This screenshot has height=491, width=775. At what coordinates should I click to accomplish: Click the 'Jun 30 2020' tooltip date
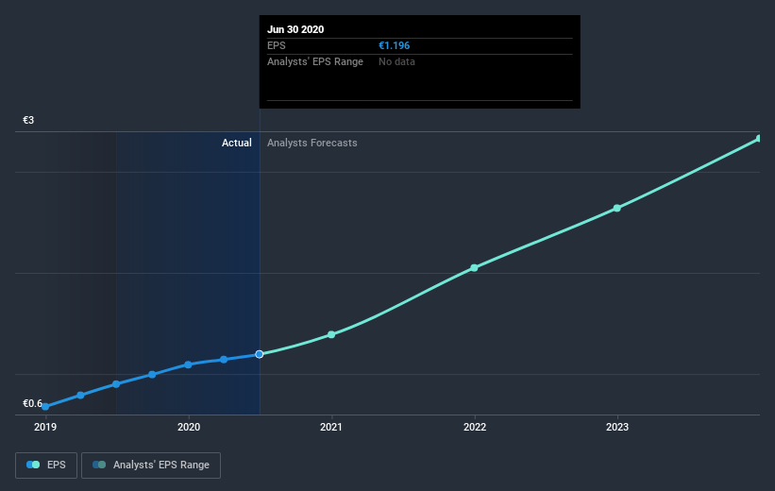(295, 29)
